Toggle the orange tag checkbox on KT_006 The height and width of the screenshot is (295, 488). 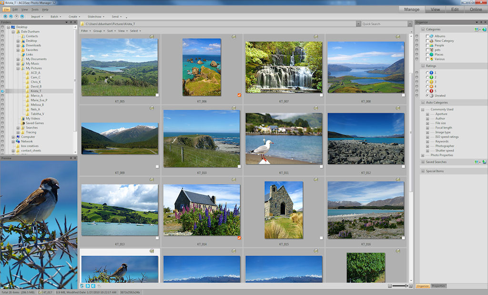[239, 95]
